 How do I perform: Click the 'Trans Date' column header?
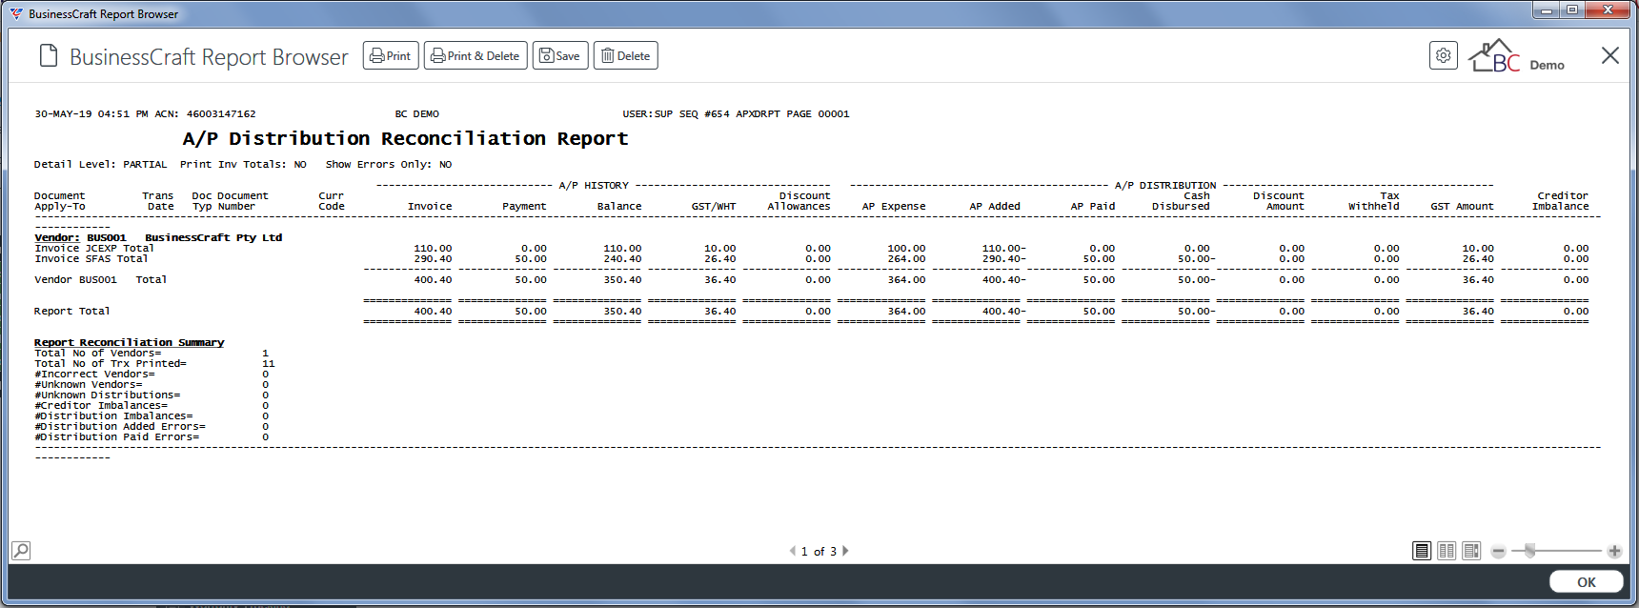(x=158, y=201)
